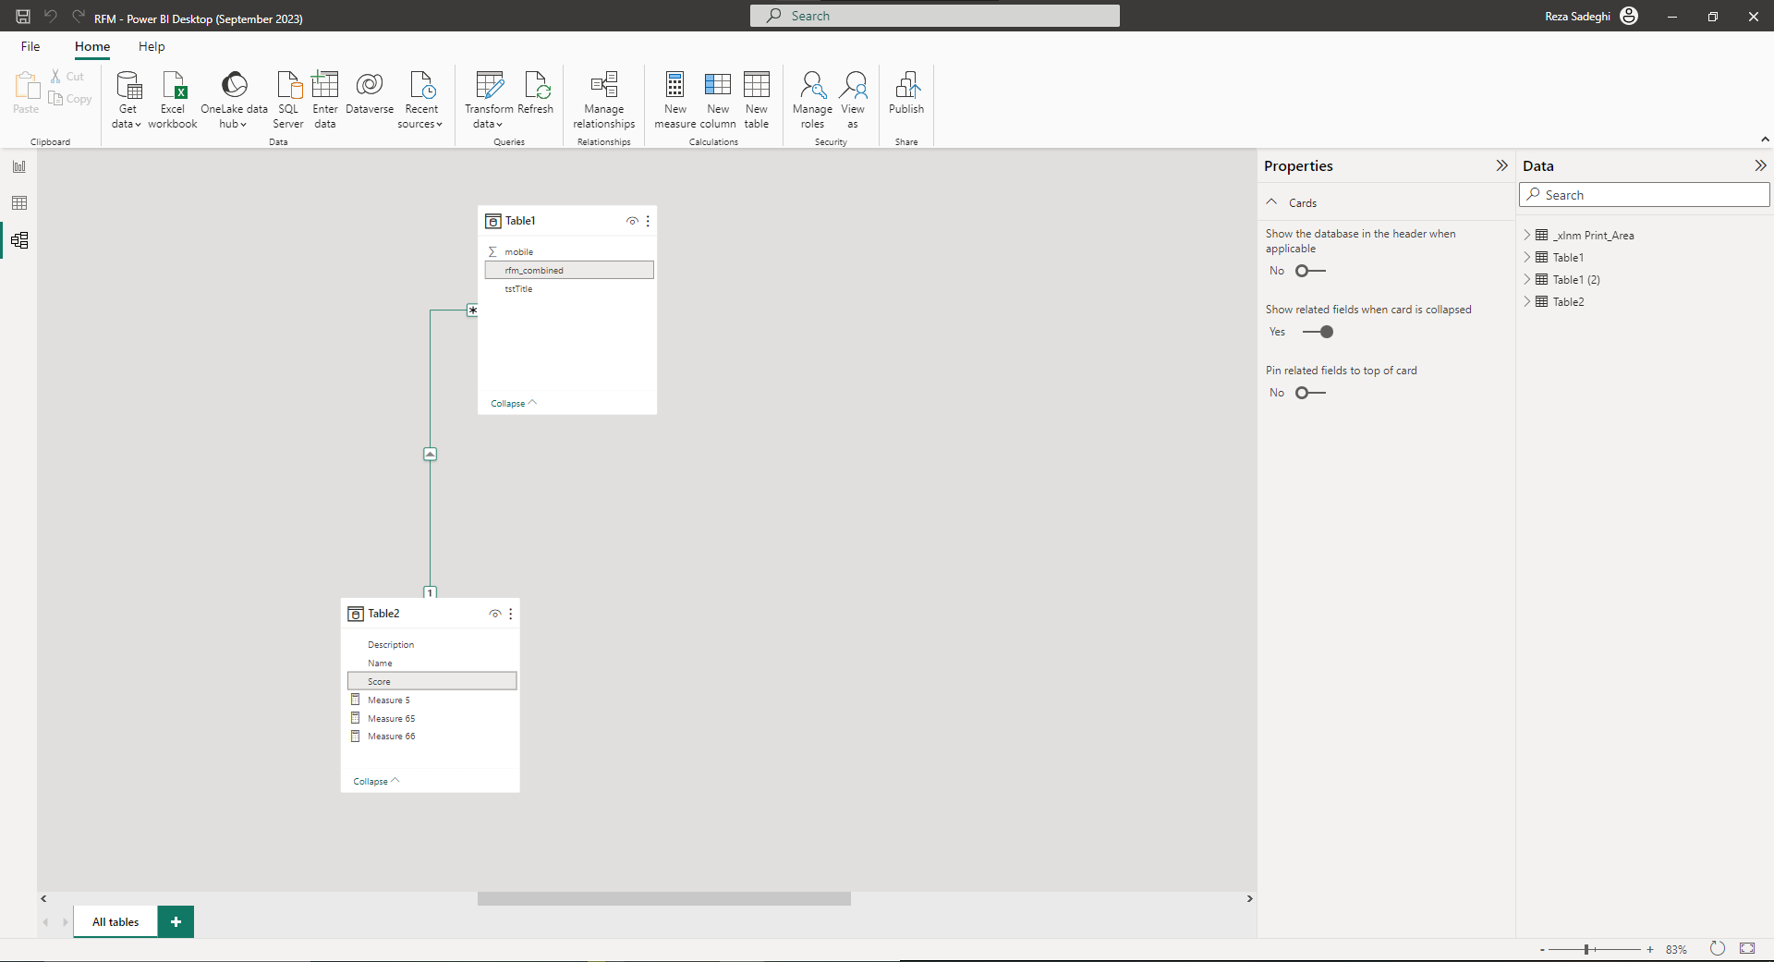Toggle 'Show the database in the header' switch
Screen dimensions: 1774x962
(x=1309, y=271)
